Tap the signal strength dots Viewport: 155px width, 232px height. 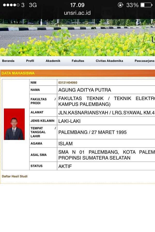[11, 5]
